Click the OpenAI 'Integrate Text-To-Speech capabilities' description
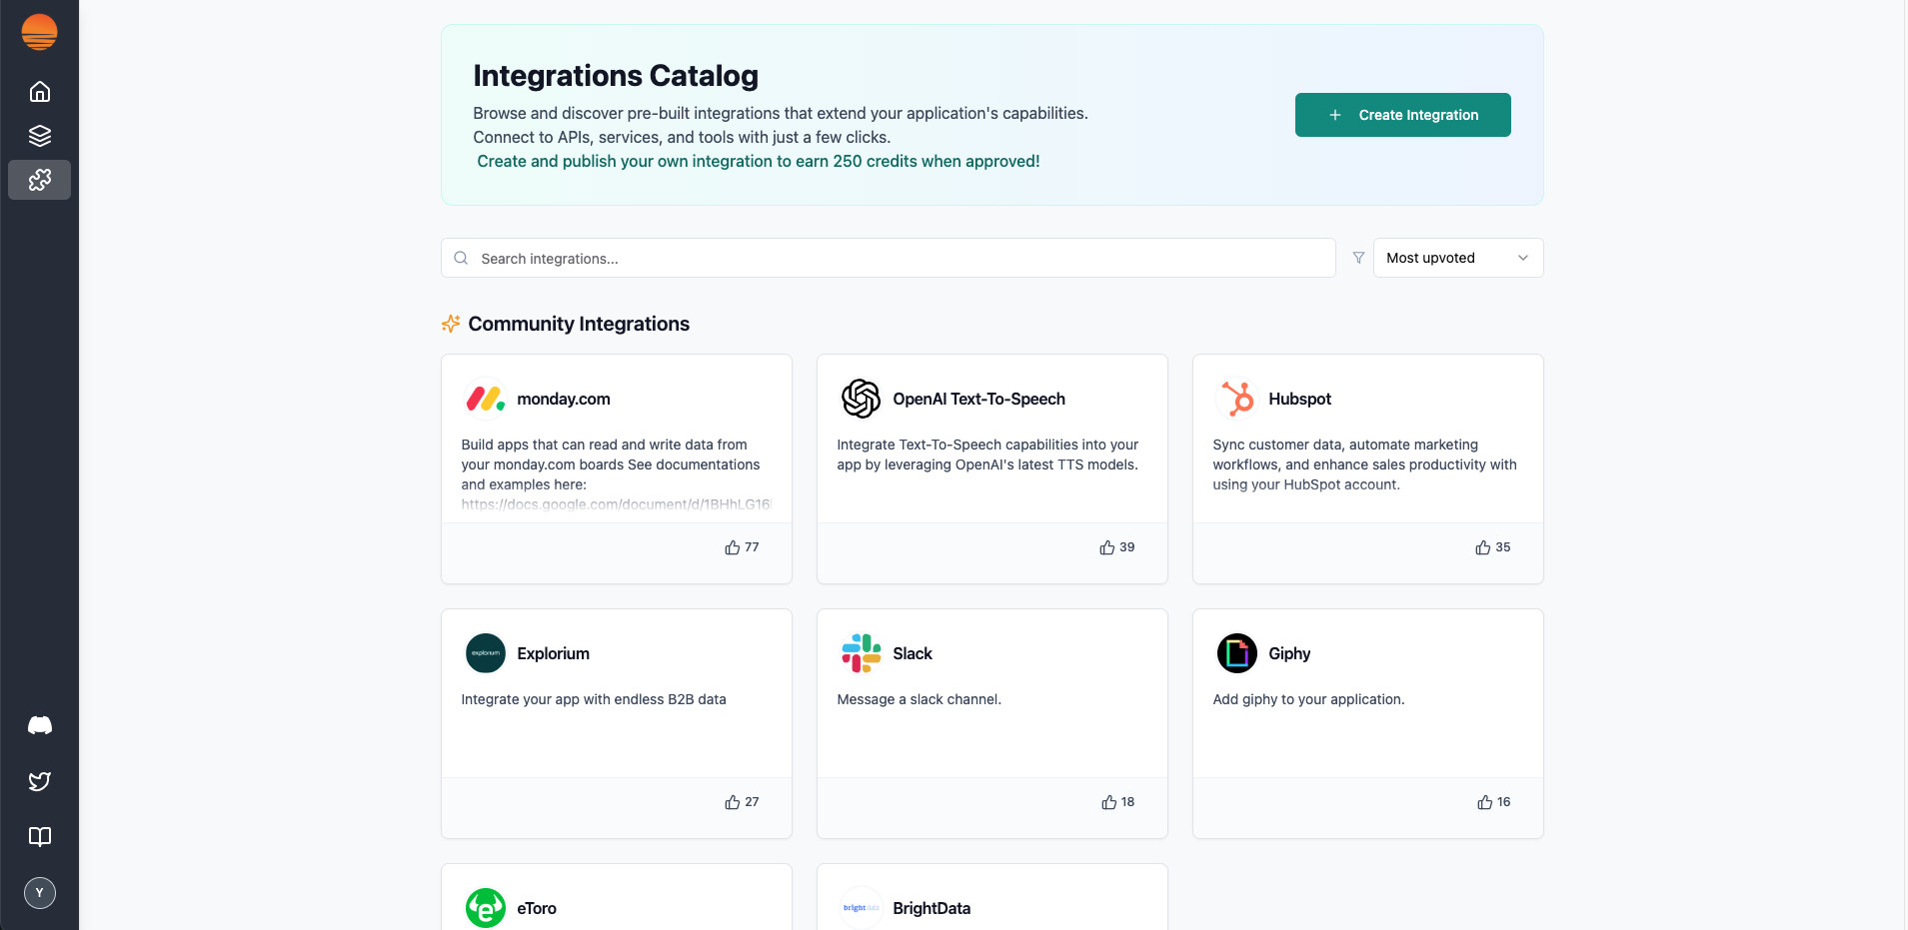Viewport: 1908px width, 930px height. click(x=988, y=455)
